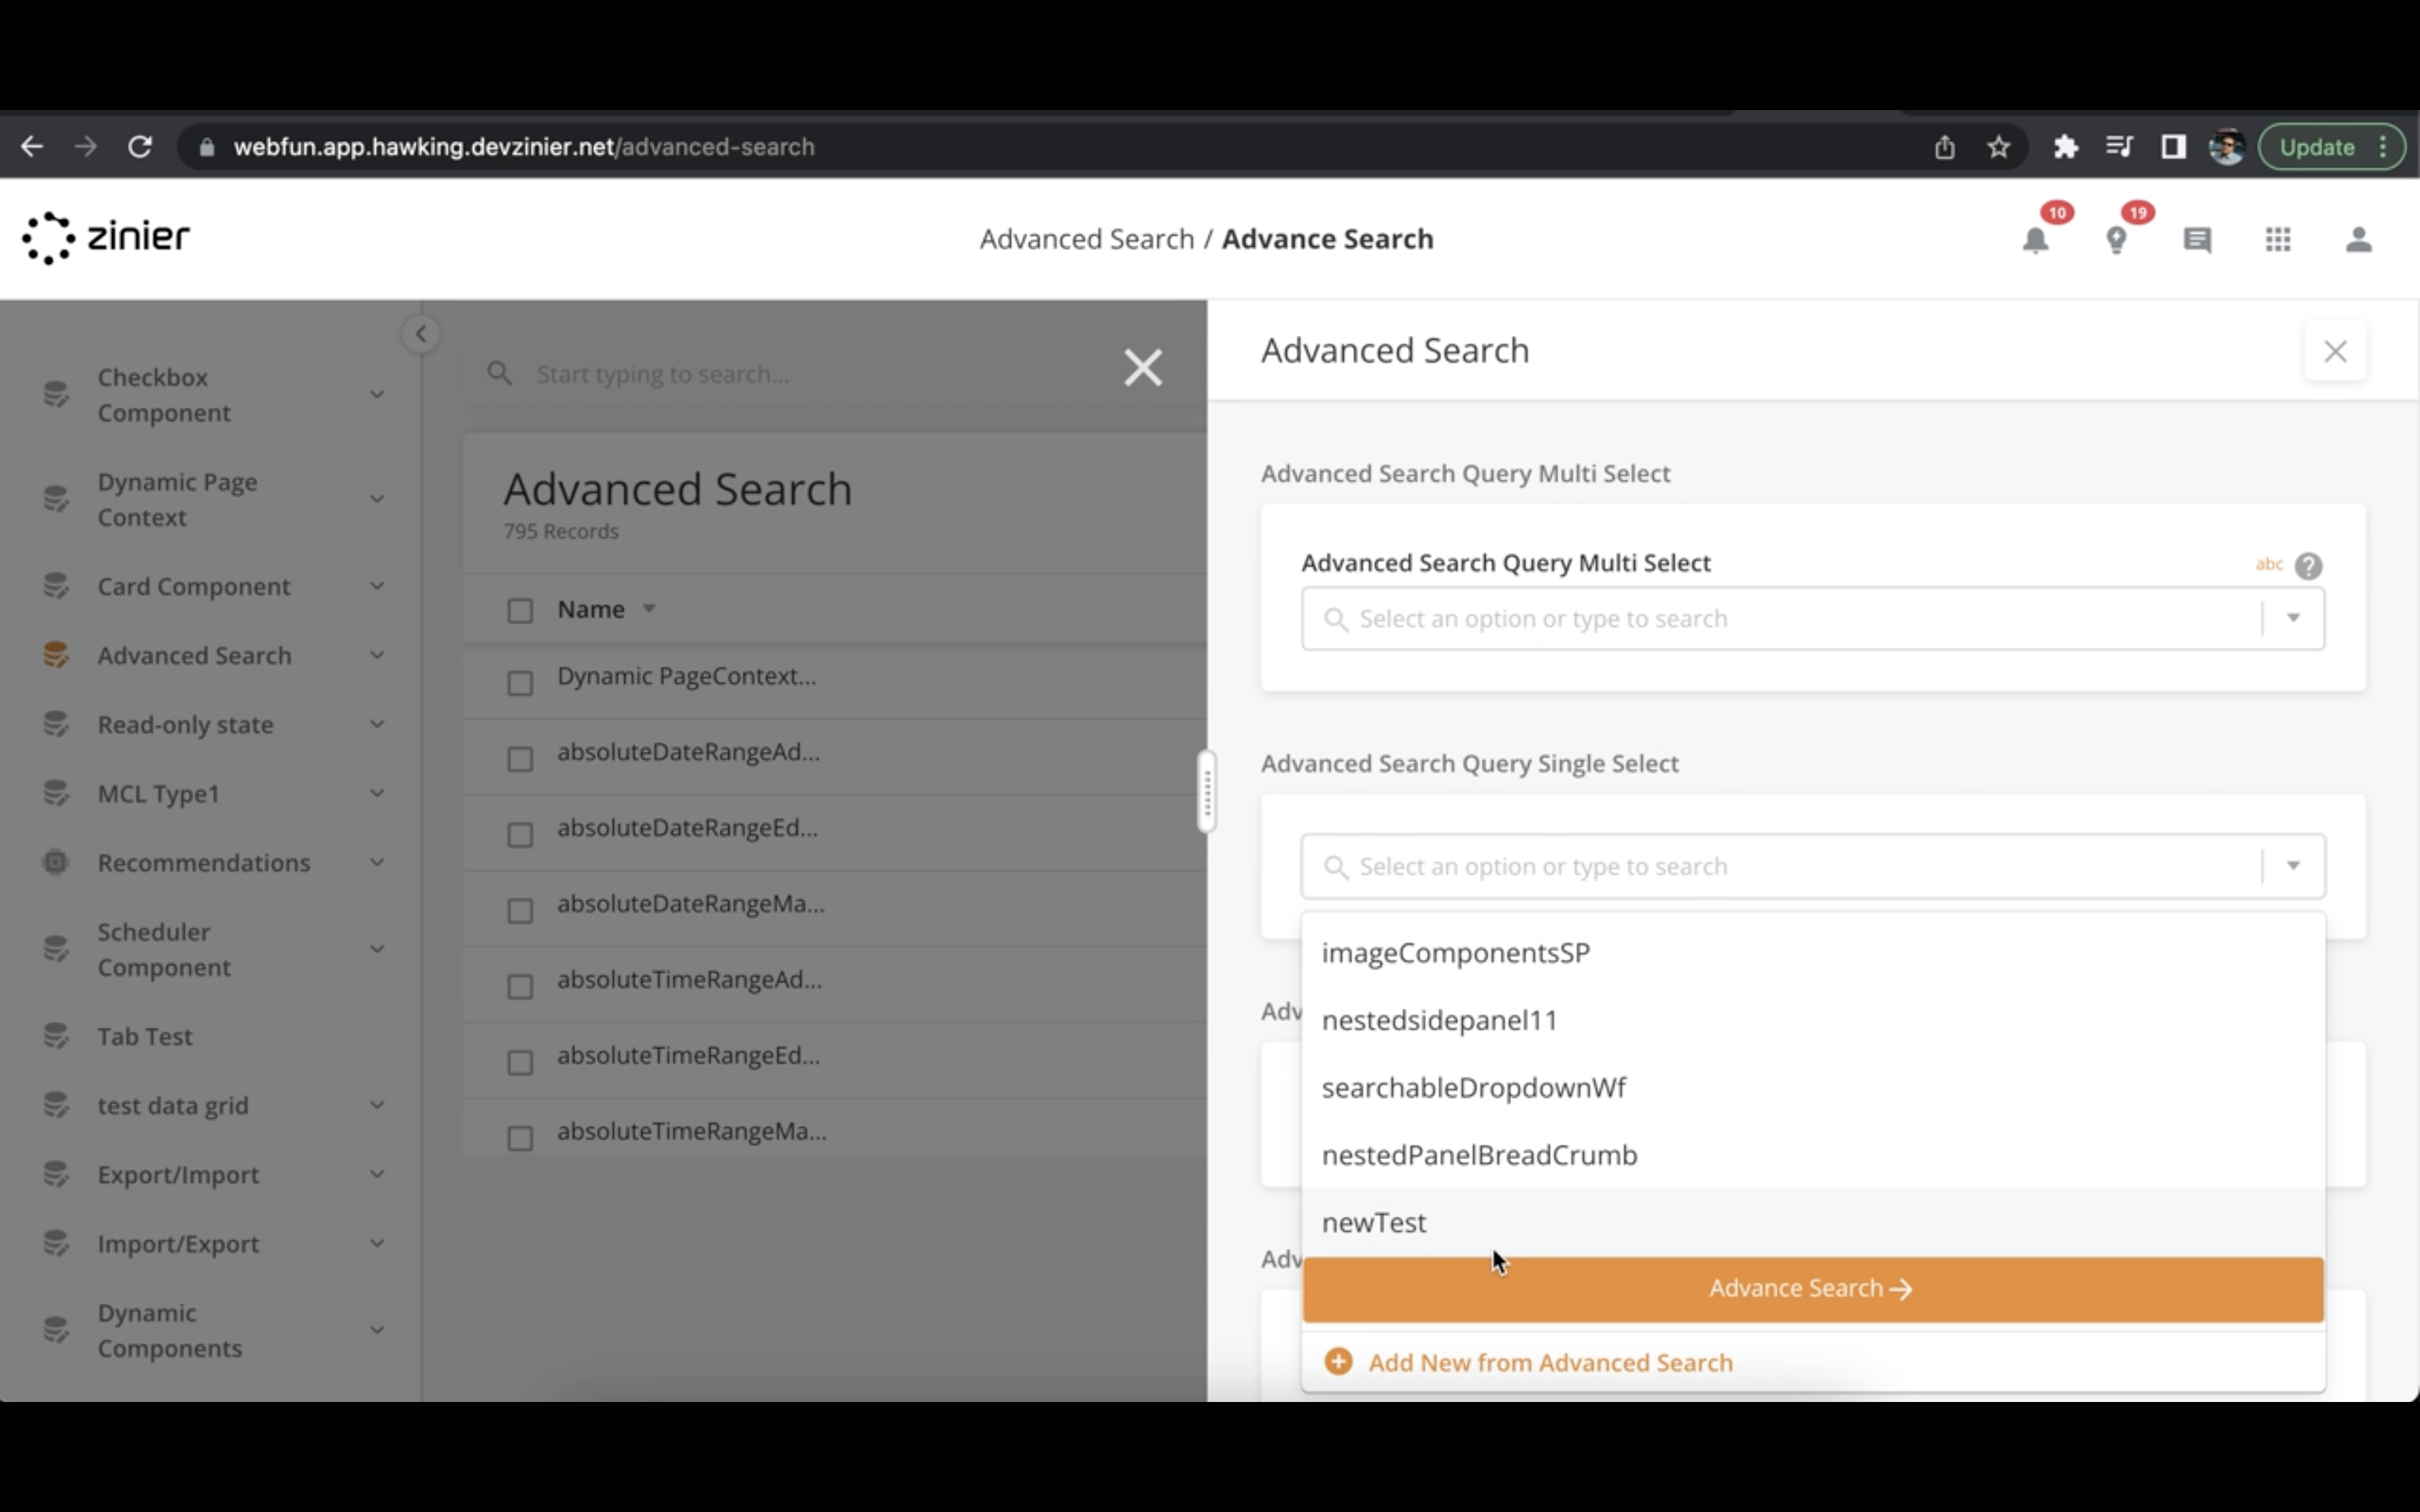The image size is (2420, 1512).
Task: Click the plus icon next to Add New
Action: [x=1338, y=1362]
